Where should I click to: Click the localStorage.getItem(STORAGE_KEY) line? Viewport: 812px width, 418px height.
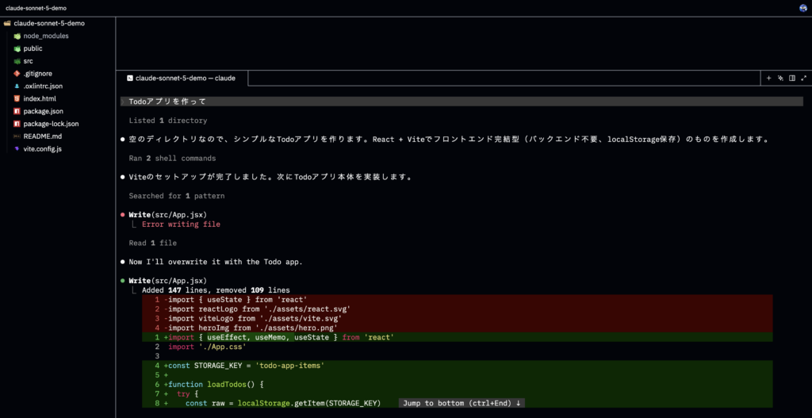click(x=458, y=403)
